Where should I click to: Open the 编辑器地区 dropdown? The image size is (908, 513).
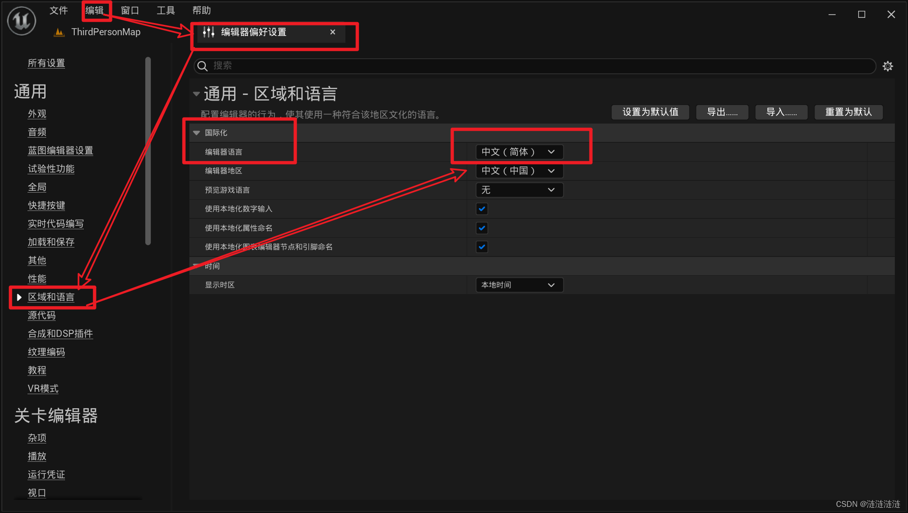519,171
